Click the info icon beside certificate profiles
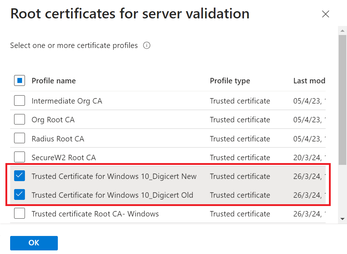Image resolution: width=347 pixels, height=254 pixels. pyautogui.click(x=146, y=45)
